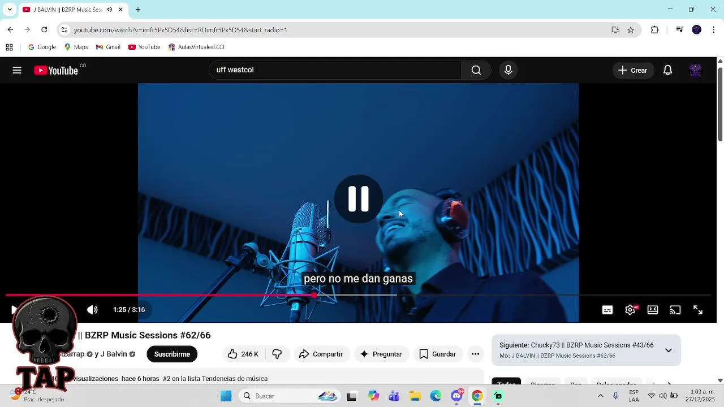The height and width of the screenshot is (407, 724).
Task: Share the video via Compartir
Action: (x=321, y=354)
